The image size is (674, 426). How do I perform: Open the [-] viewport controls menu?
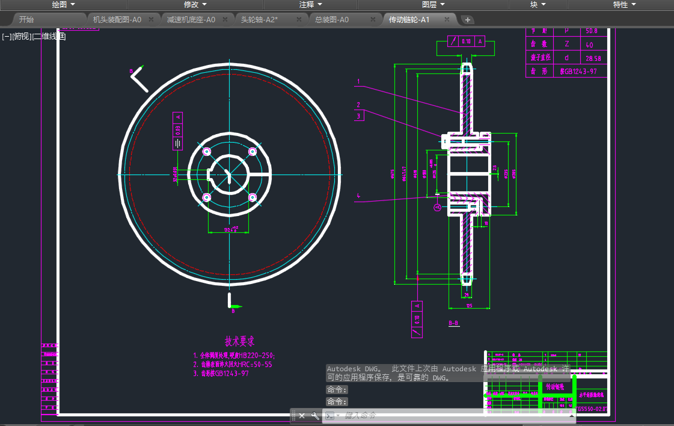coord(7,37)
